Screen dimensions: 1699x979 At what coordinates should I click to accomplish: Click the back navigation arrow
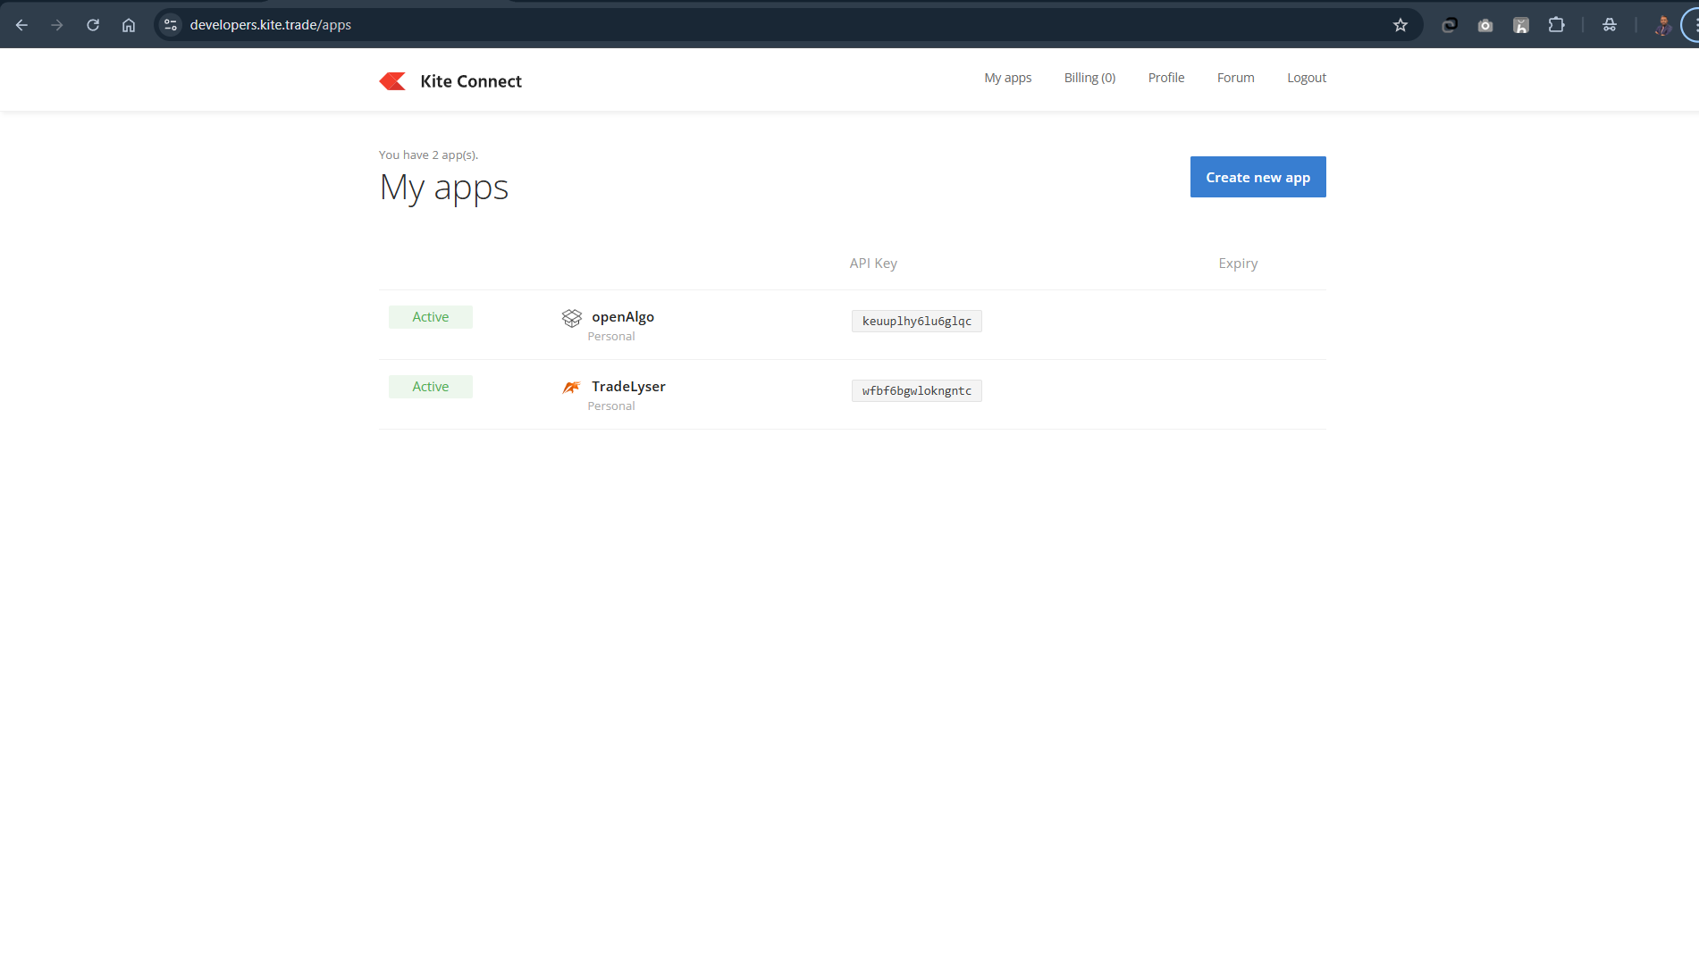[x=21, y=24]
